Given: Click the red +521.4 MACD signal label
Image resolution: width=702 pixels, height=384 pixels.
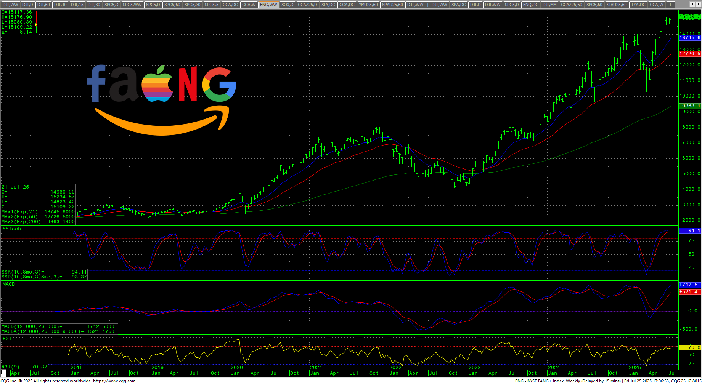Looking at the screenshot, I should [x=690, y=292].
